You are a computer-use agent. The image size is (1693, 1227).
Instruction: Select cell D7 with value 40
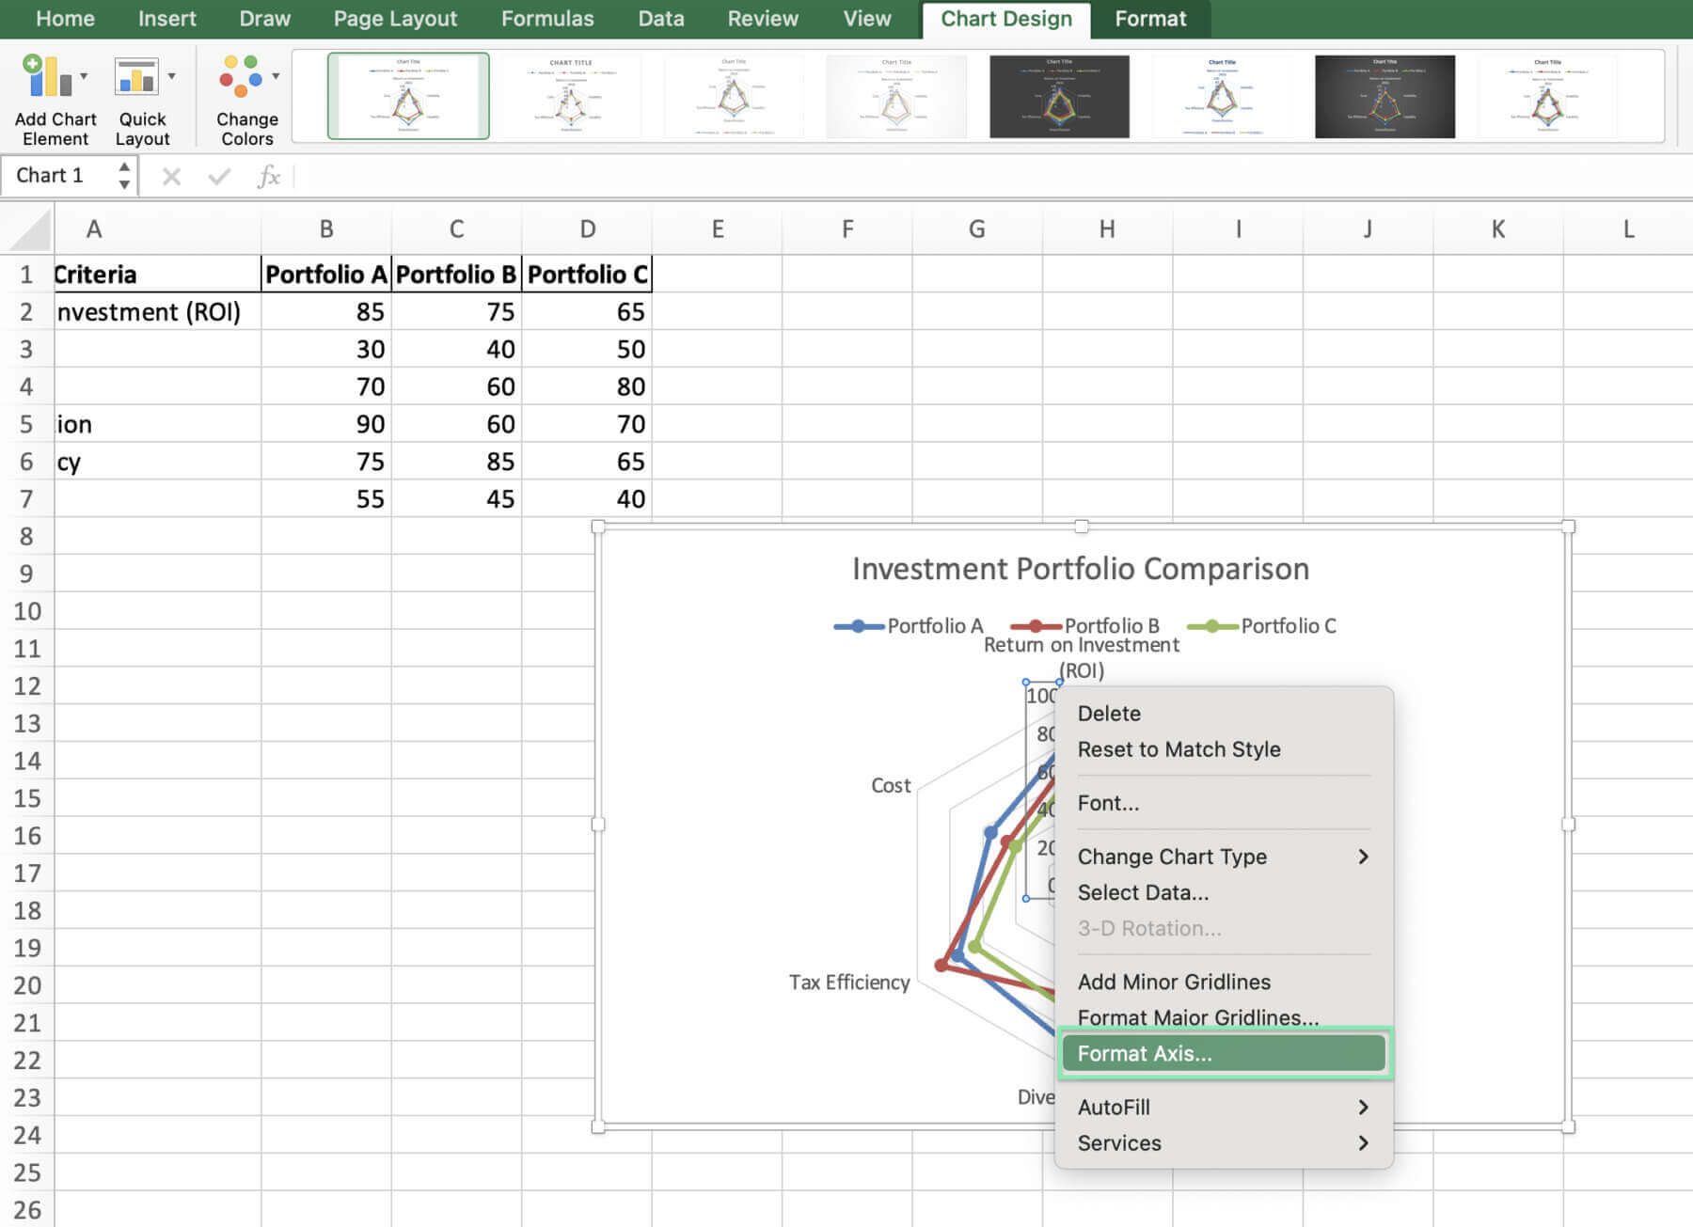[x=587, y=499]
